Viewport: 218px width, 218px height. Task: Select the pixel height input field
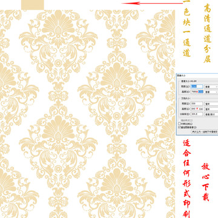[x=197, y=92]
